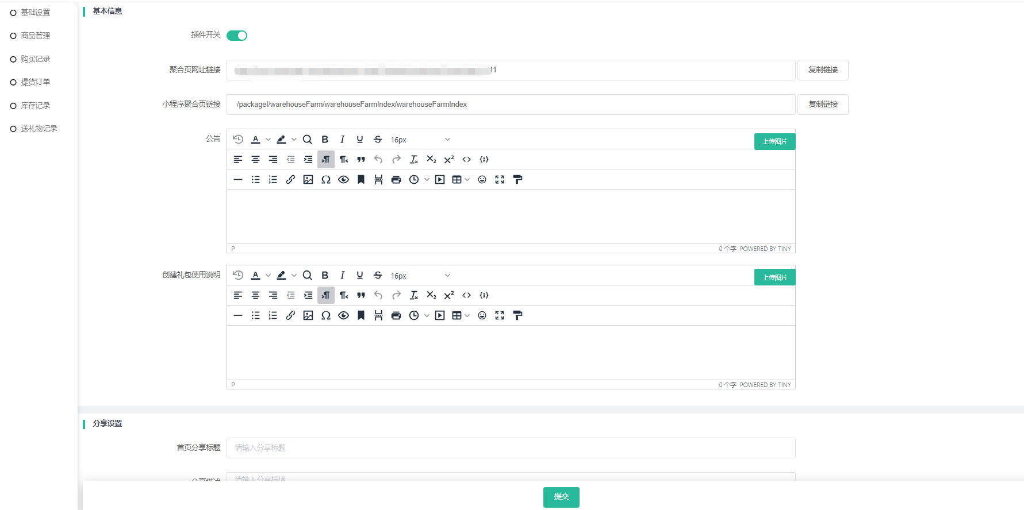Insert bullet list in 公告 editor
Screen dimensions: 1024x510
pos(256,180)
